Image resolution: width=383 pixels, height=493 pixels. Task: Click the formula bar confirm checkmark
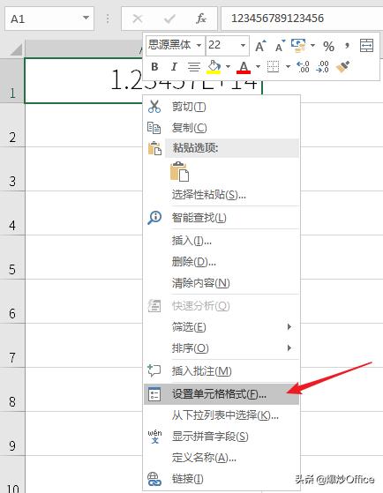(x=169, y=19)
